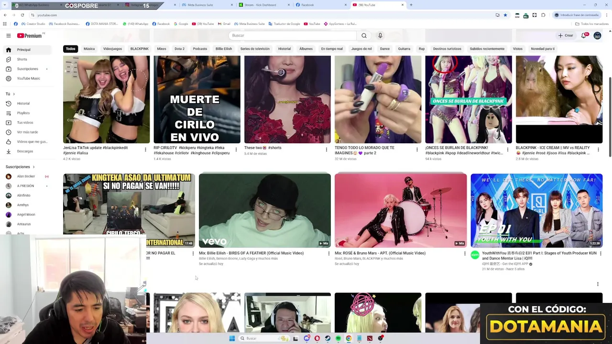Open options menu for the Shorts shelf

point(598,284)
